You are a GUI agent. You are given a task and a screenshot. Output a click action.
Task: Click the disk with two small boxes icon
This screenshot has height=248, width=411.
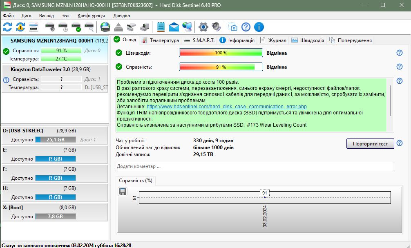tap(132, 27)
